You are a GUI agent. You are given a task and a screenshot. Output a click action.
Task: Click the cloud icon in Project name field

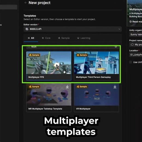coord(132,45)
